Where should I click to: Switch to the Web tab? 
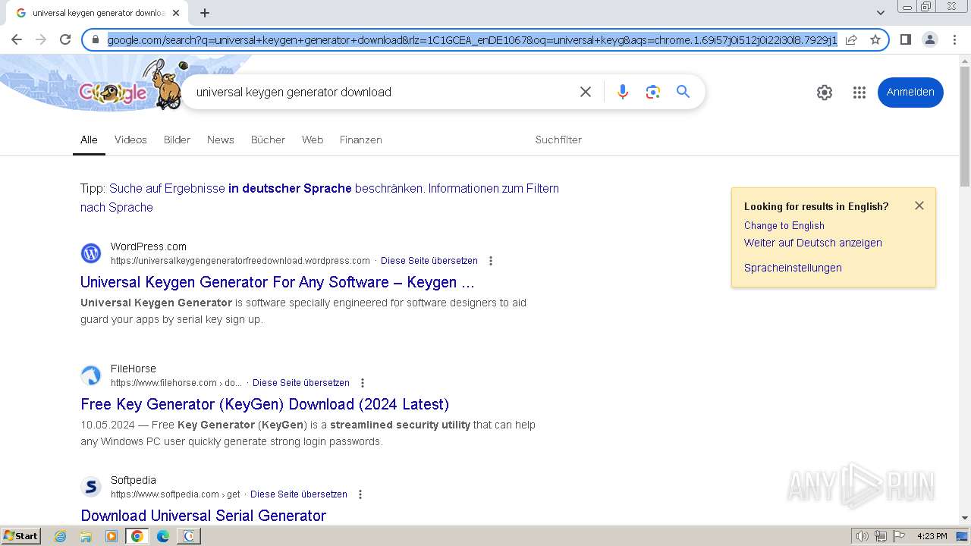click(313, 140)
